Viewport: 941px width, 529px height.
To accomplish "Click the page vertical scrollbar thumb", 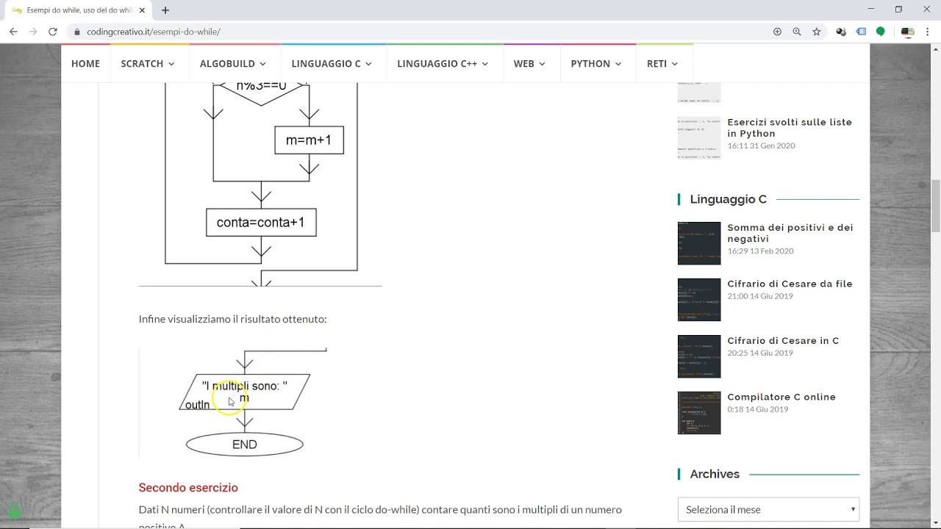I will (x=935, y=206).
